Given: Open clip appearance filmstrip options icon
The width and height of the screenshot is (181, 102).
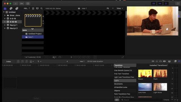Looking at the screenshot, I should (x=37, y=8).
